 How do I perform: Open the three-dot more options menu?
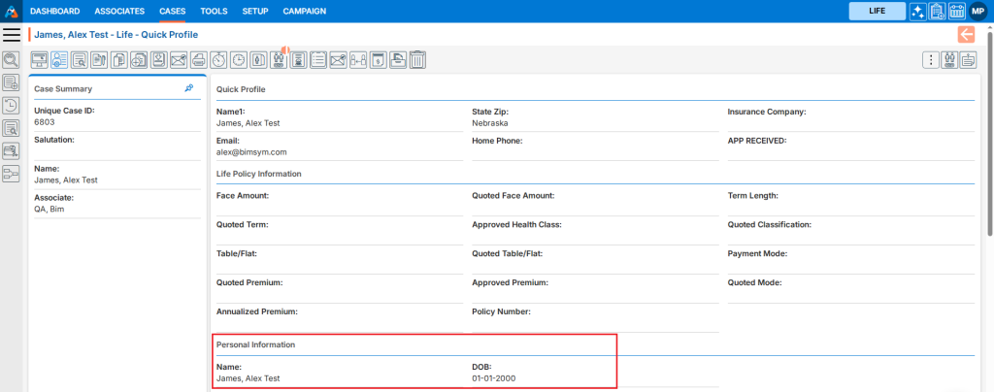[930, 60]
